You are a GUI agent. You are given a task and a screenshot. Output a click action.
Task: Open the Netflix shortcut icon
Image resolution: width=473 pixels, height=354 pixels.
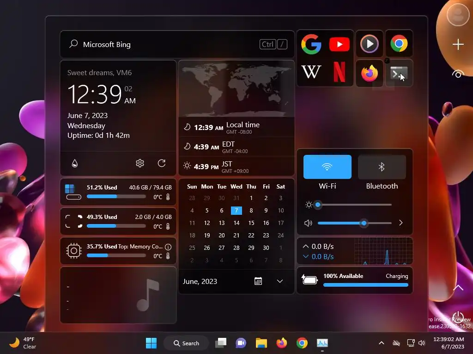tap(340, 72)
